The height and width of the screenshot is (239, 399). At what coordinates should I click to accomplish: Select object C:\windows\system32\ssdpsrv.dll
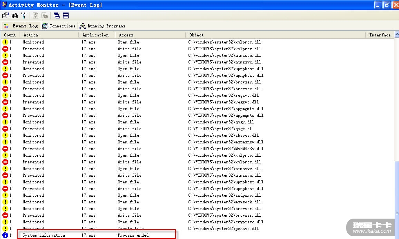[225, 195]
